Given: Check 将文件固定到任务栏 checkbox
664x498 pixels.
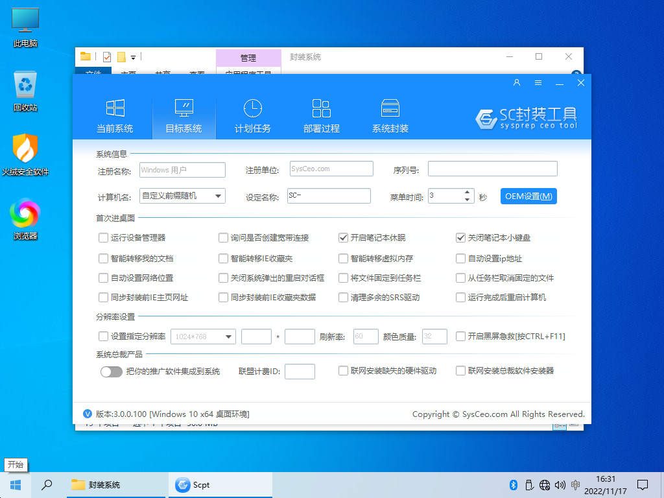Looking at the screenshot, I should coord(343,278).
